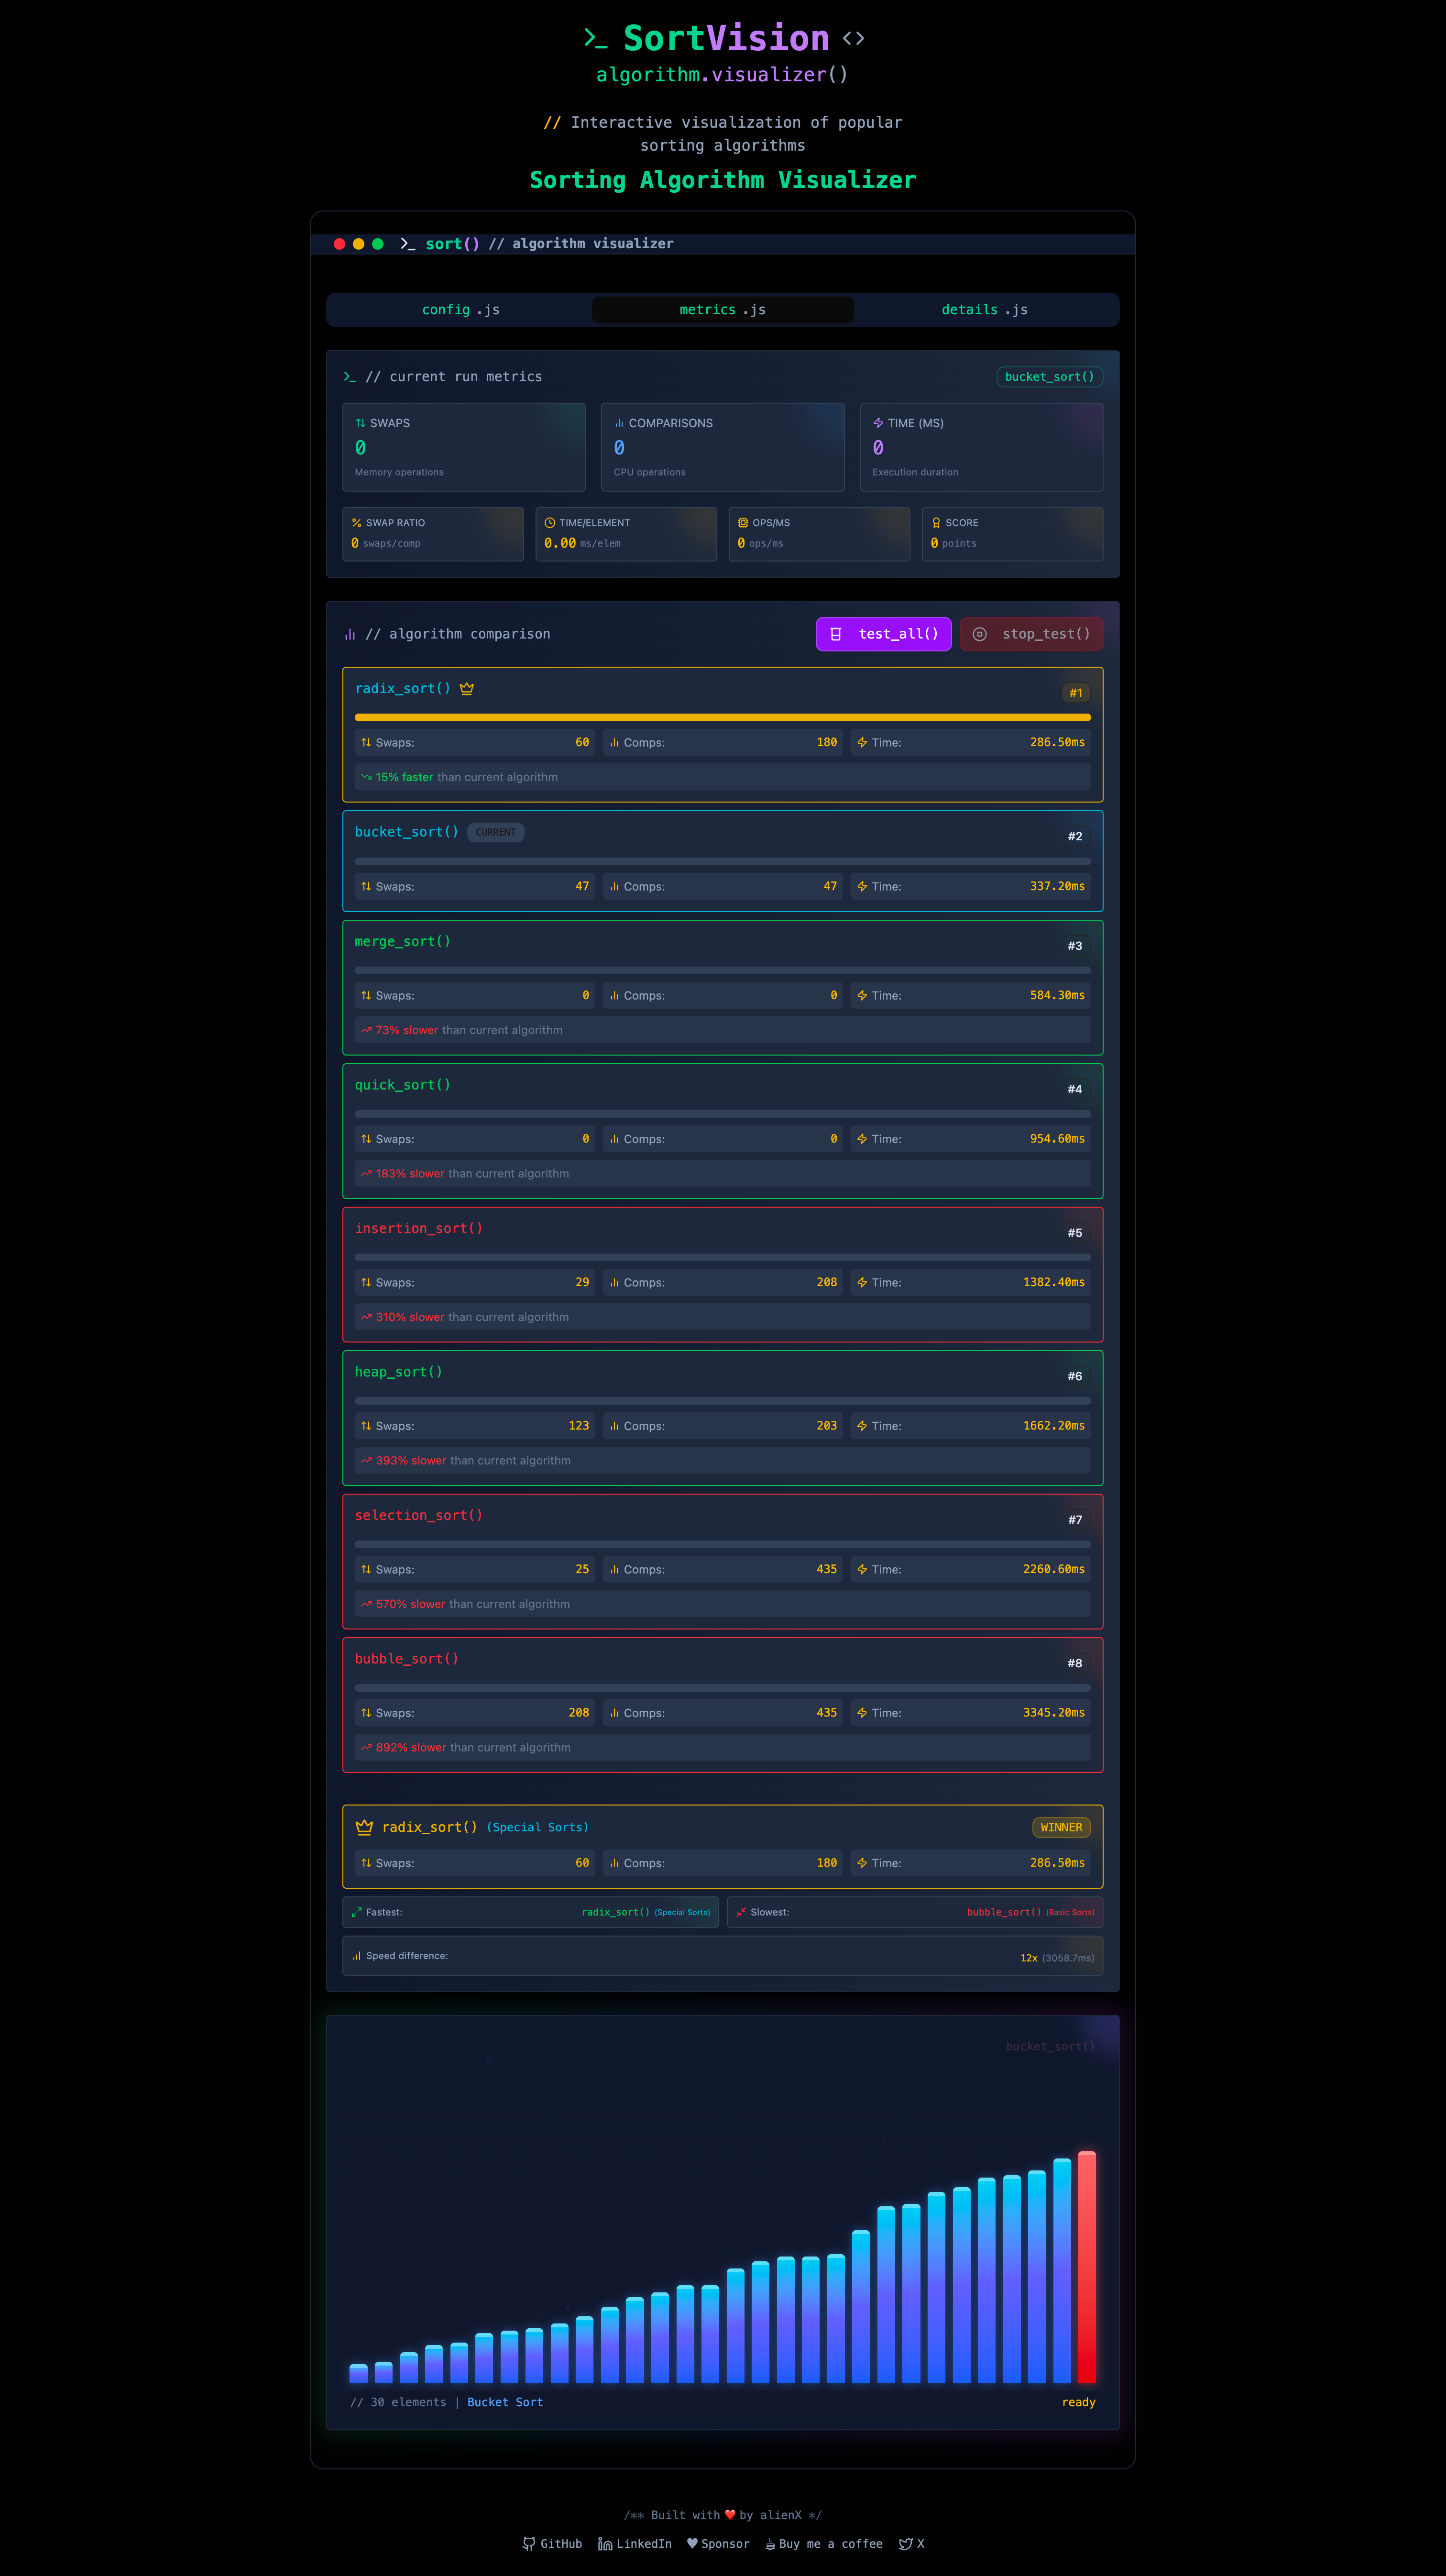This screenshot has width=1446, height=2576.
Task: Click the Slowest arrow icon
Action: tap(741, 1912)
